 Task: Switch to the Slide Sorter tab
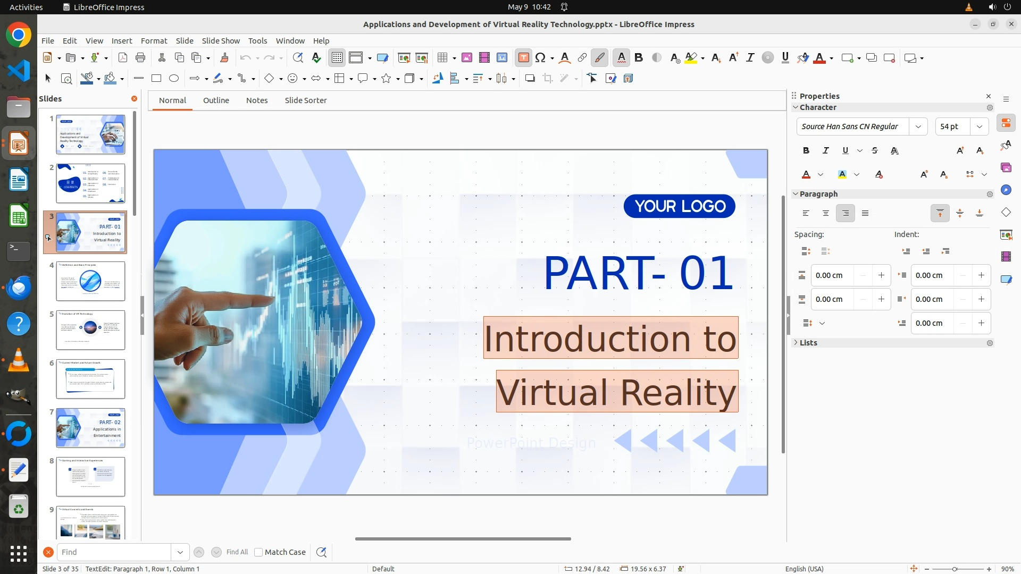305,100
